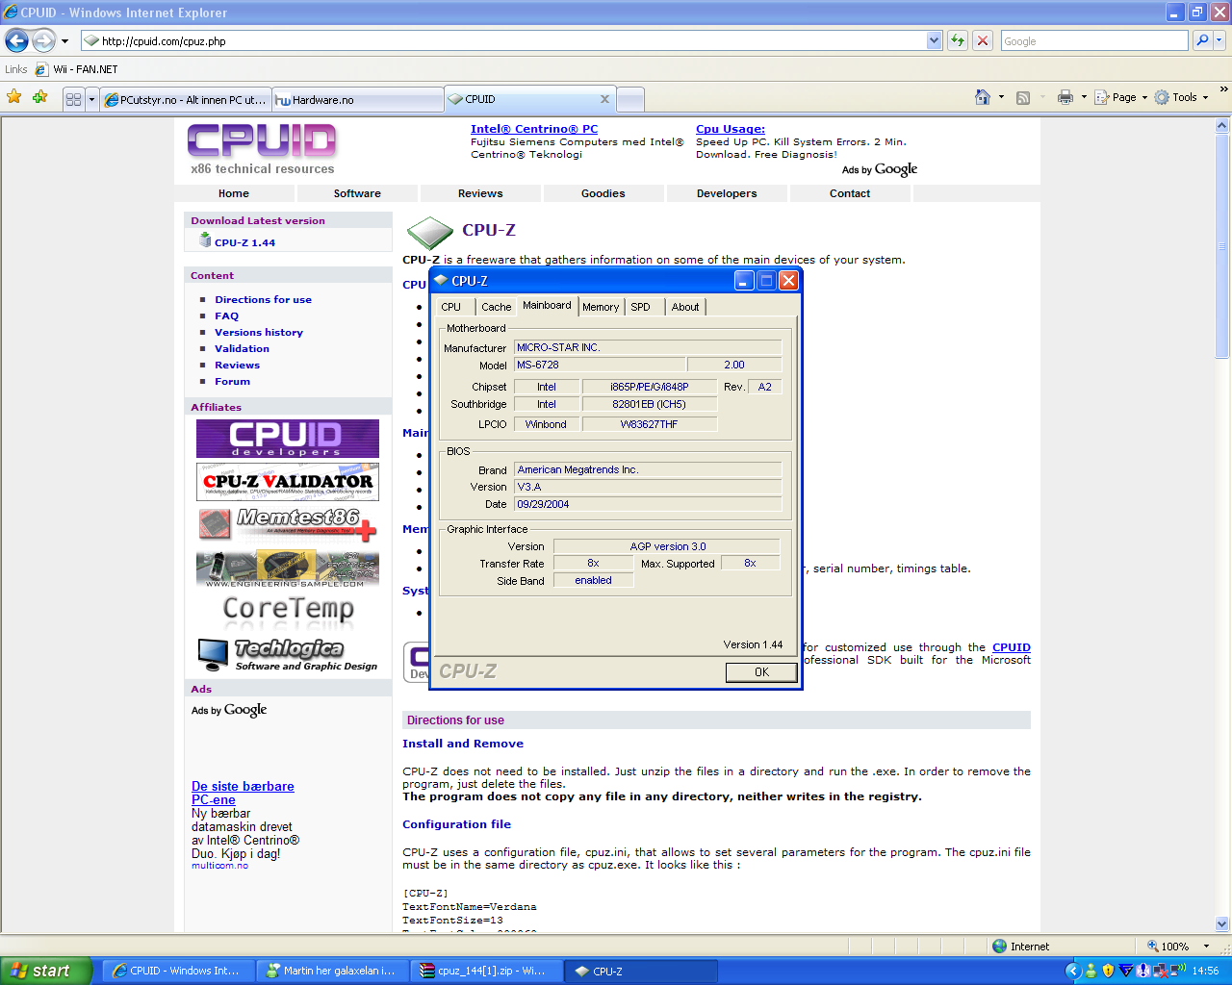This screenshot has width=1232, height=985.
Task: Open the Tools menu
Action: (x=1181, y=97)
